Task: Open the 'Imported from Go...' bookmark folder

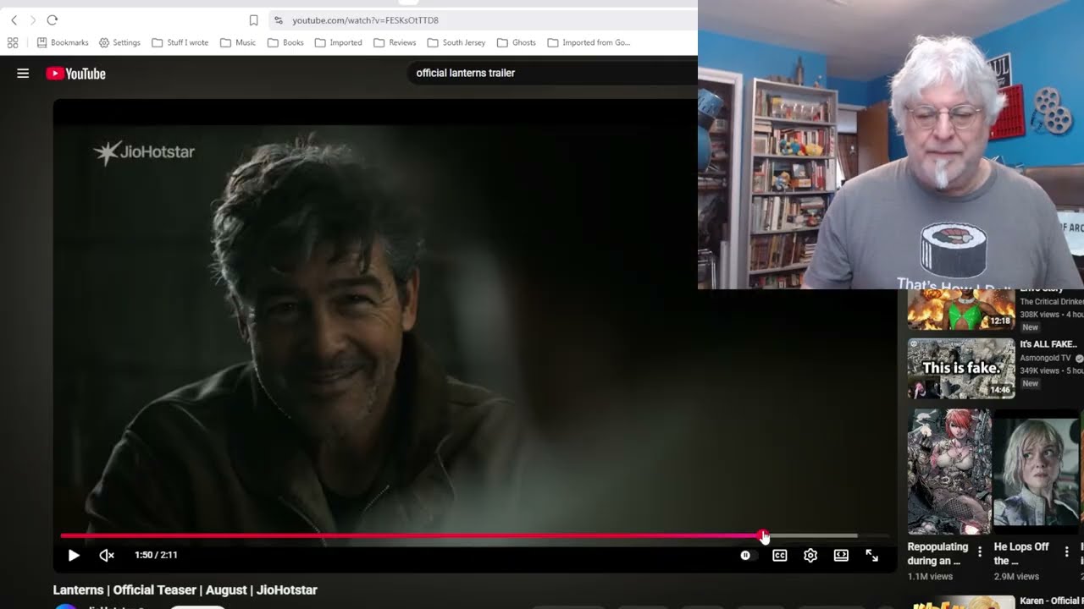Action: 589,42
